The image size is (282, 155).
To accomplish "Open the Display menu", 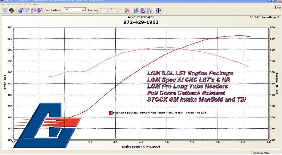I will point(27,5).
